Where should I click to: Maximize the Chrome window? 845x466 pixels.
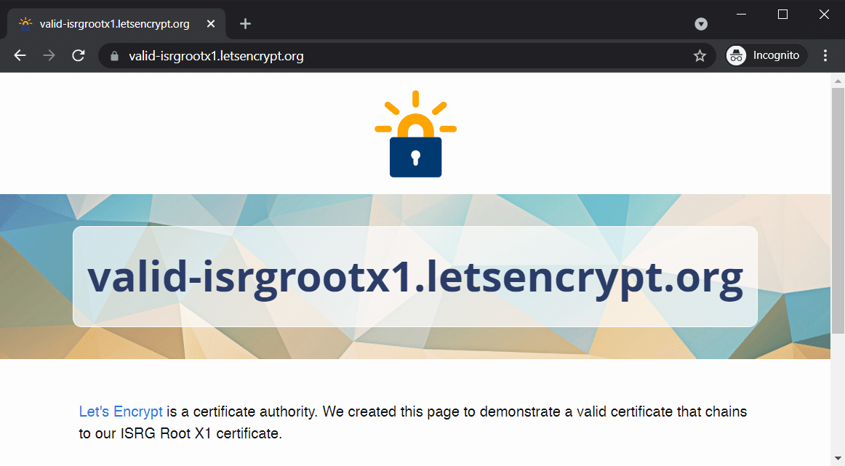coord(783,14)
